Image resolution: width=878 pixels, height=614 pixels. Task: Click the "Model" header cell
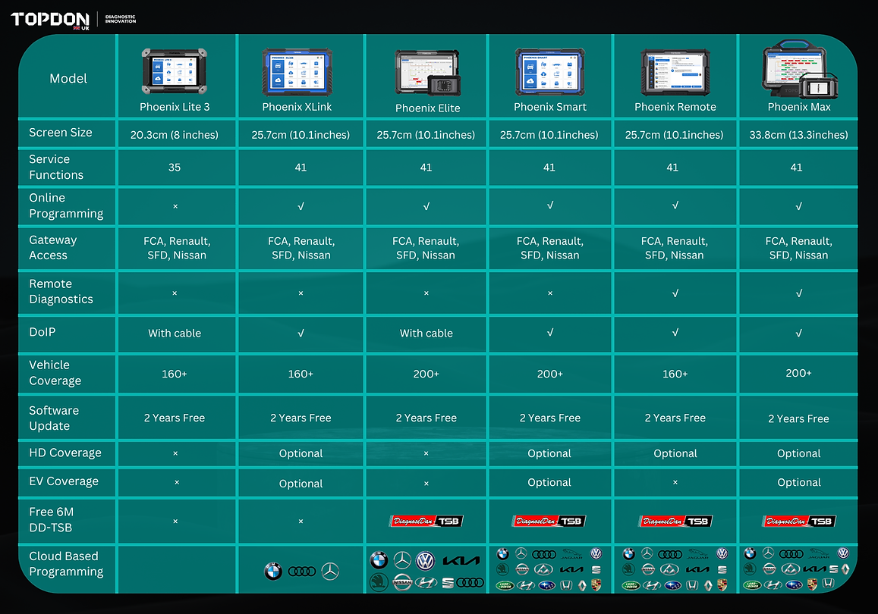tap(68, 79)
